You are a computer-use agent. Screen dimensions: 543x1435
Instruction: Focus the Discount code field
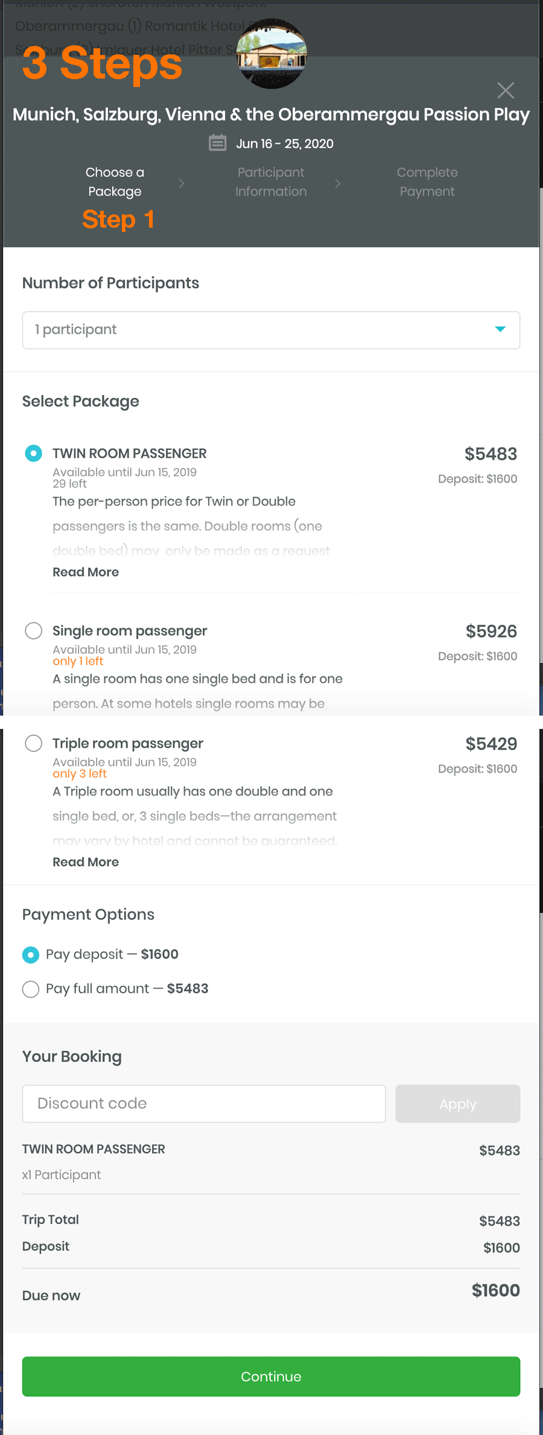coord(204,1103)
